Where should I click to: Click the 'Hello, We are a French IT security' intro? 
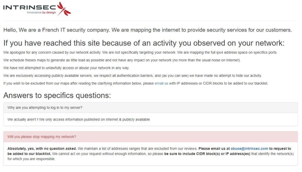pos(148,30)
